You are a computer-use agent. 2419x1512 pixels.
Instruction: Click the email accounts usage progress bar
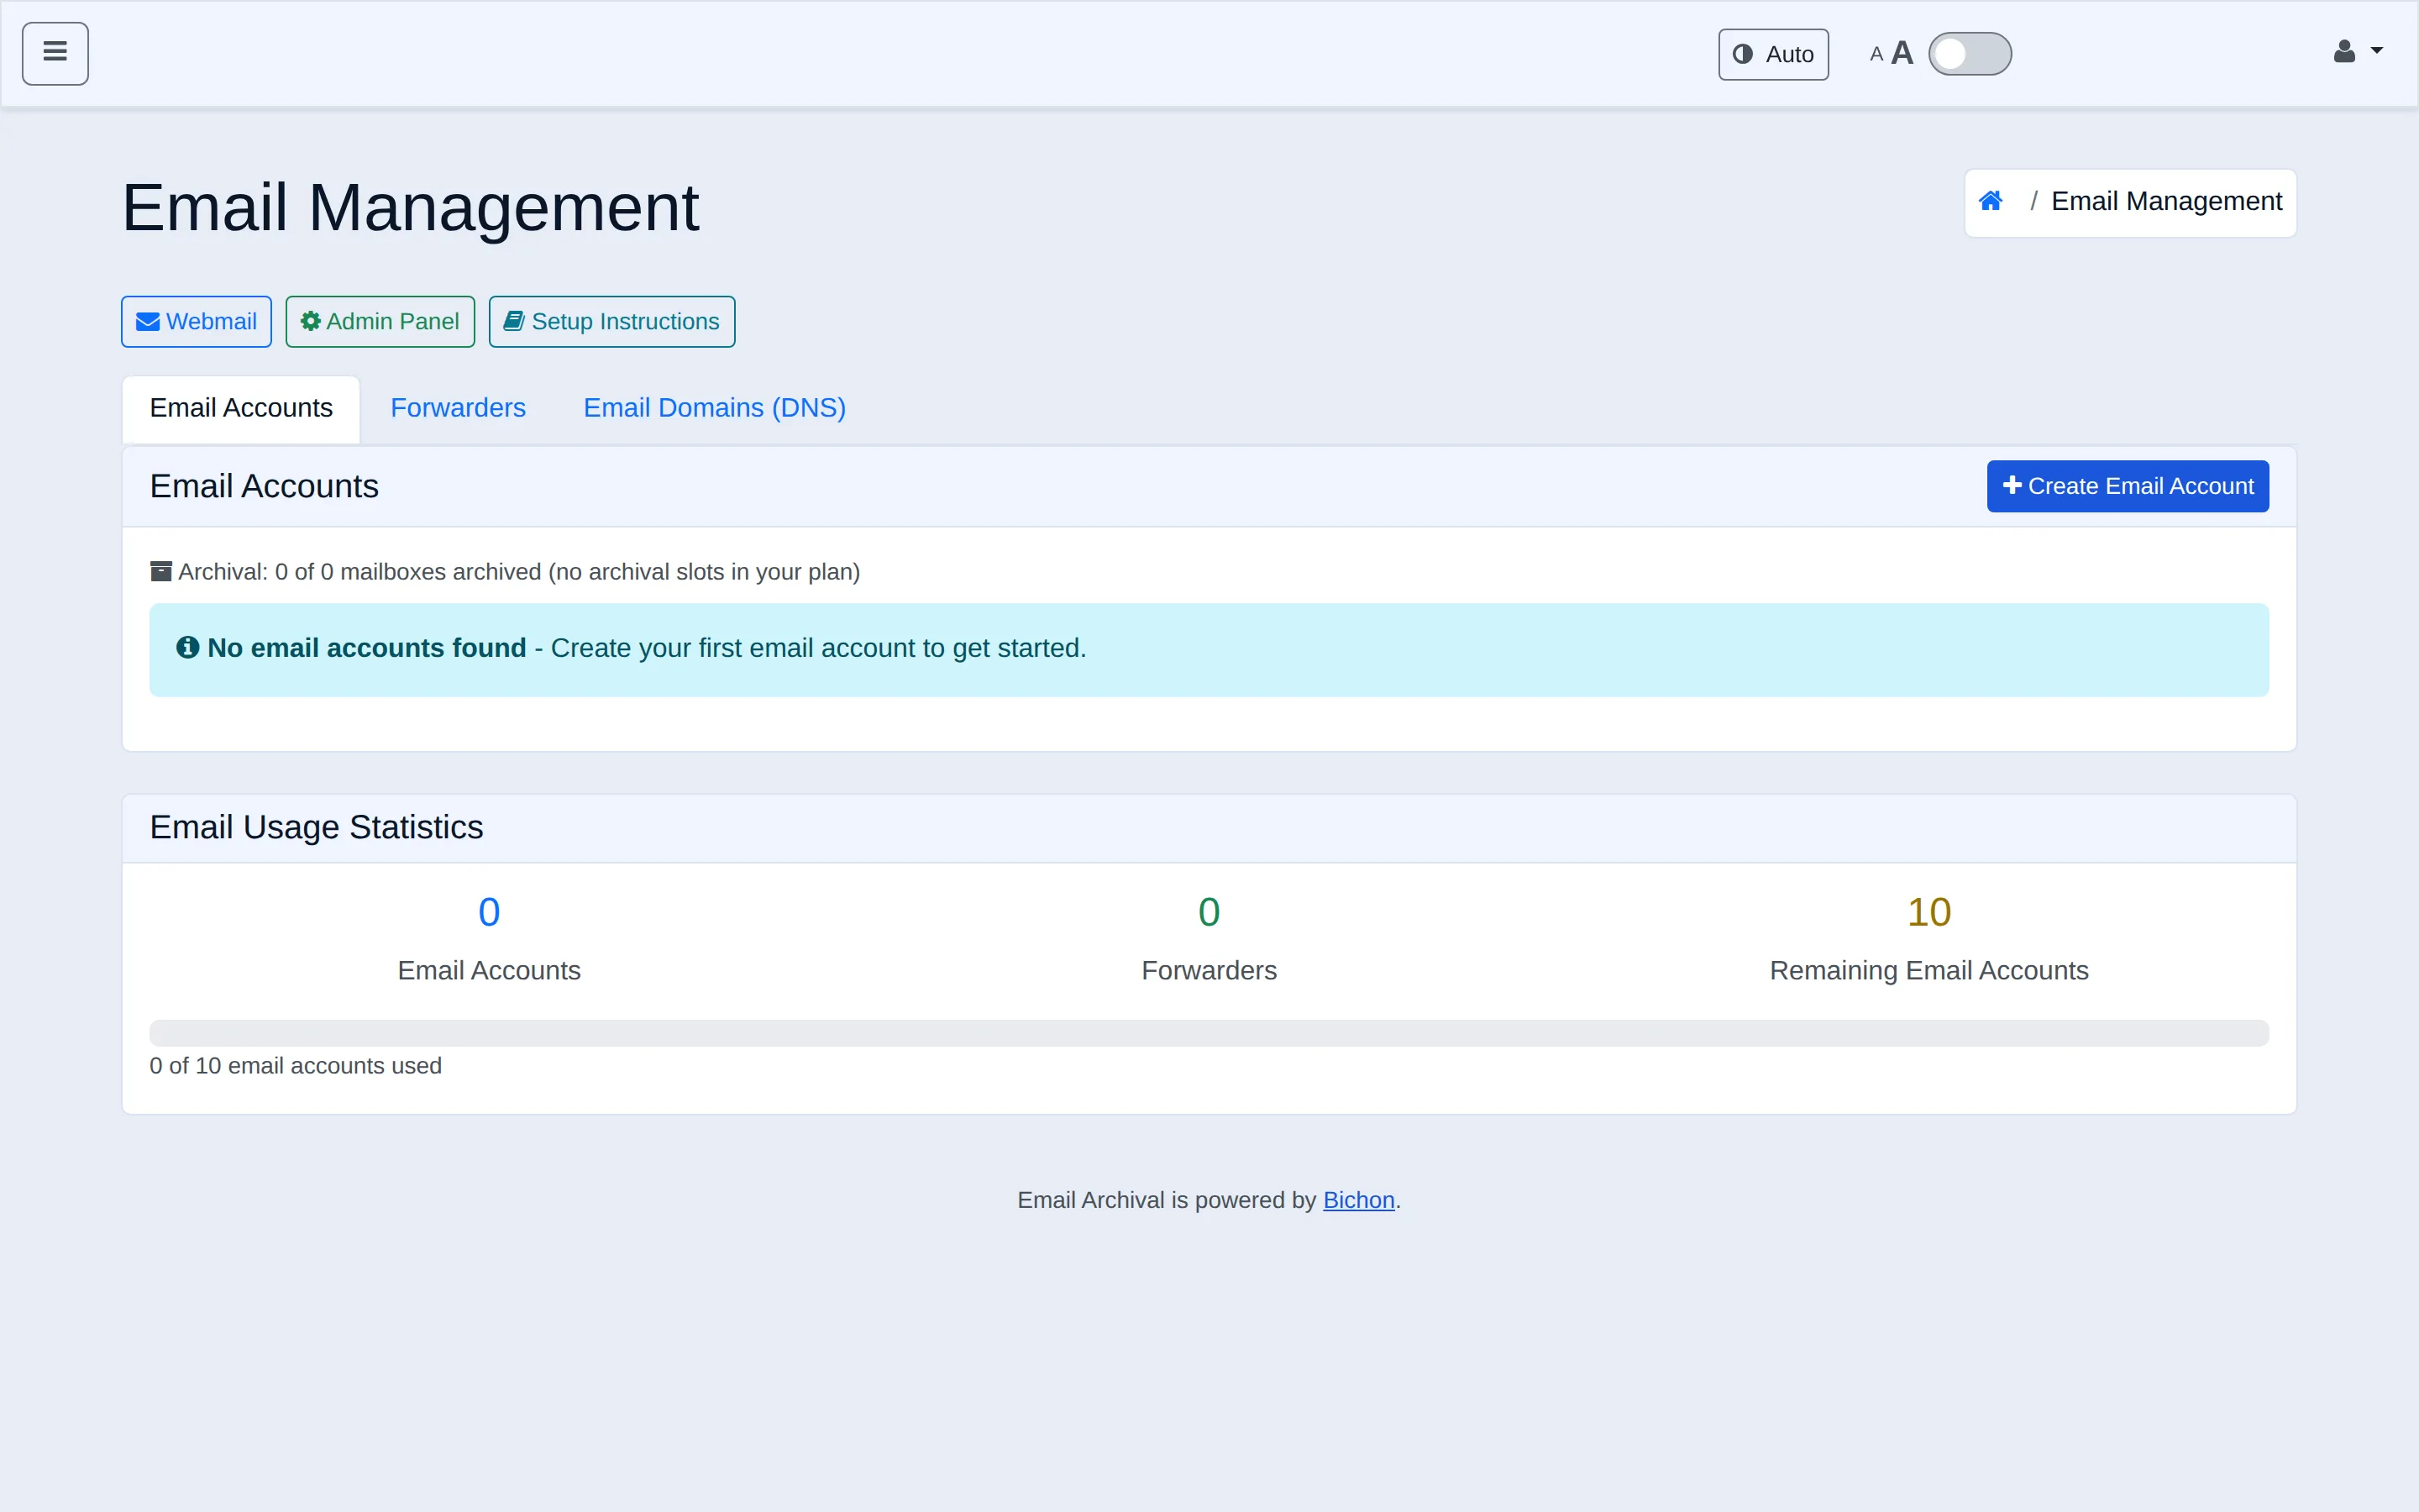tap(1209, 1033)
